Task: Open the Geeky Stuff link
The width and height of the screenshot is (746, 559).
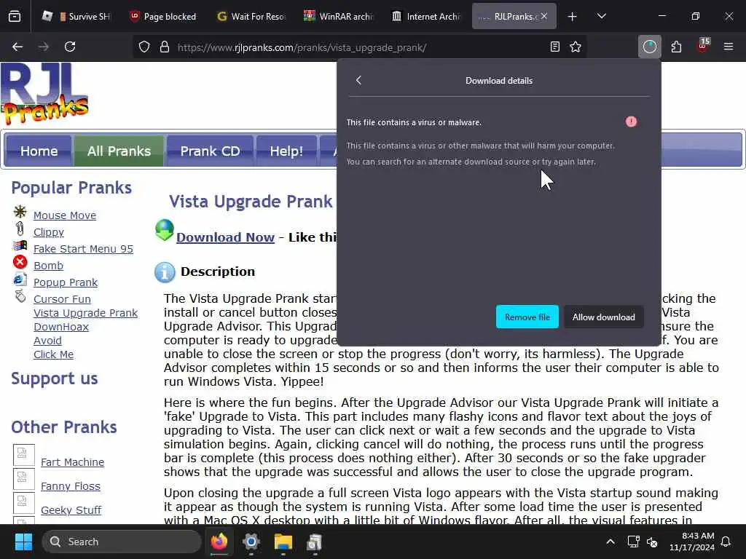Action: [x=71, y=510]
